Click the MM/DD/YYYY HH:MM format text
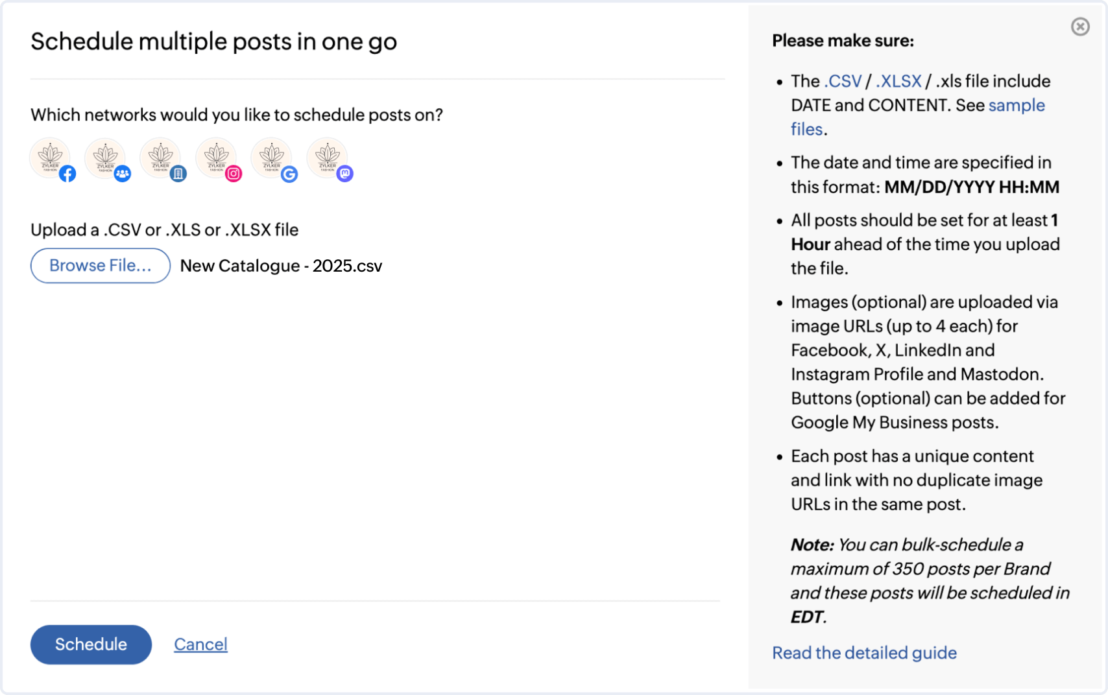The width and height of the screenshot is (1108, 695). (971, 187)
